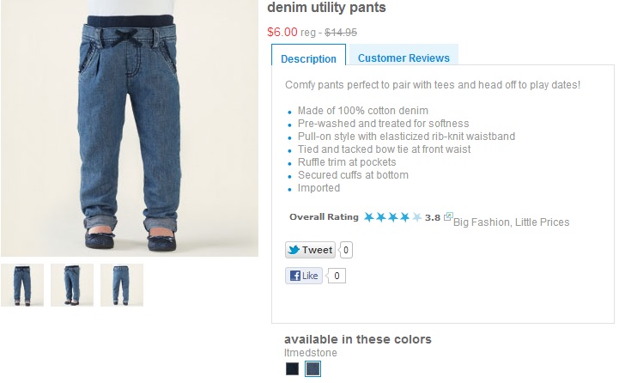This screenshot has height=383, width=625.
Task: Click the Facebook f logo icon
Action: (295, 276)
